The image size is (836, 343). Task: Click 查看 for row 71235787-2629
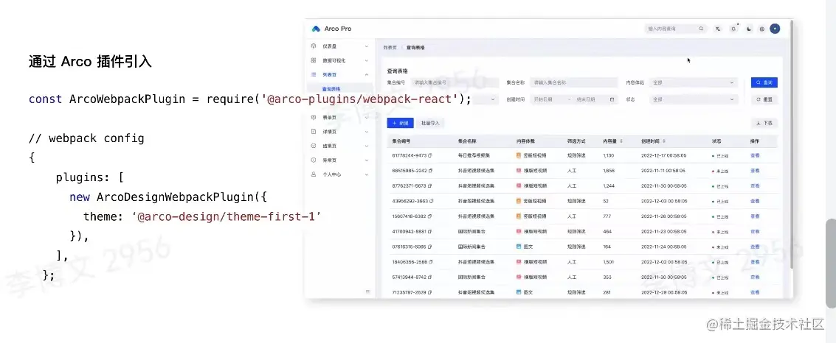click(x=755, y=292)
